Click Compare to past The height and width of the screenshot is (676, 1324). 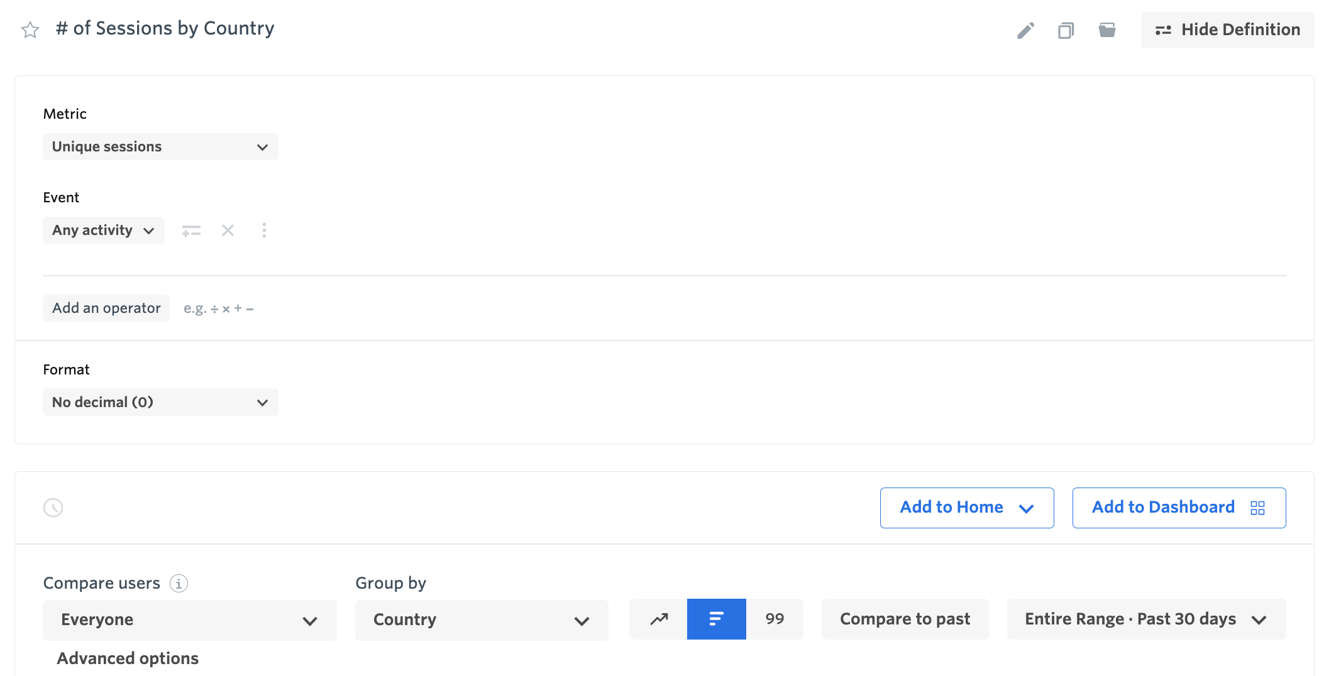point(904,619)
